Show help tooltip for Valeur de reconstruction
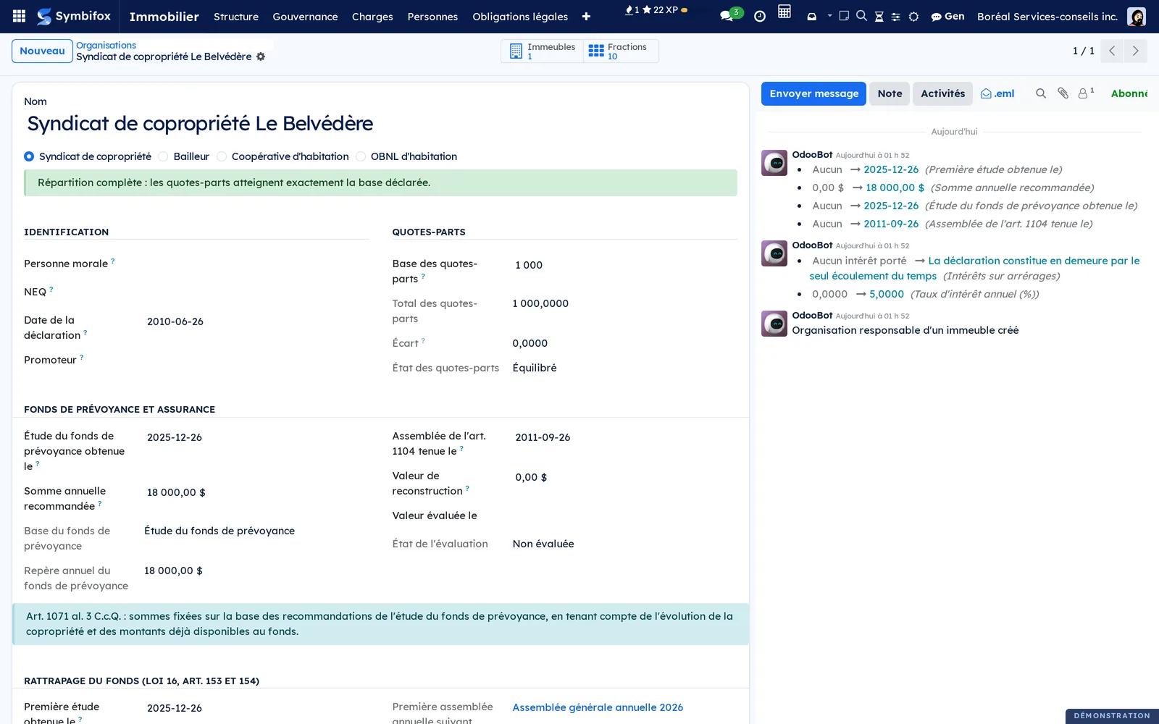Image resolution: width=1159 pixels, height=724 pixels. 467,488
